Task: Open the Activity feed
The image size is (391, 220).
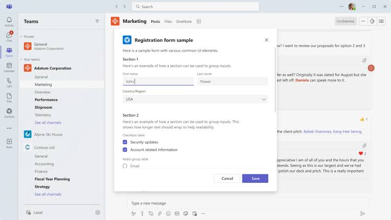Action: 9,22
